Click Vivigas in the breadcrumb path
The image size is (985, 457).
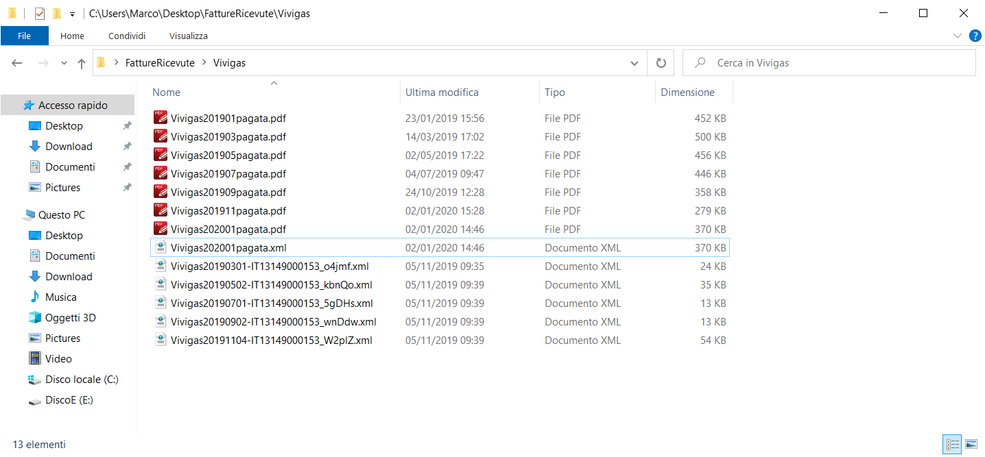pos(229,63)
